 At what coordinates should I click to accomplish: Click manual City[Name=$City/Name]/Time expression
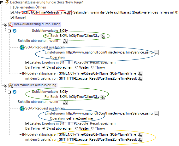point(98,134)
